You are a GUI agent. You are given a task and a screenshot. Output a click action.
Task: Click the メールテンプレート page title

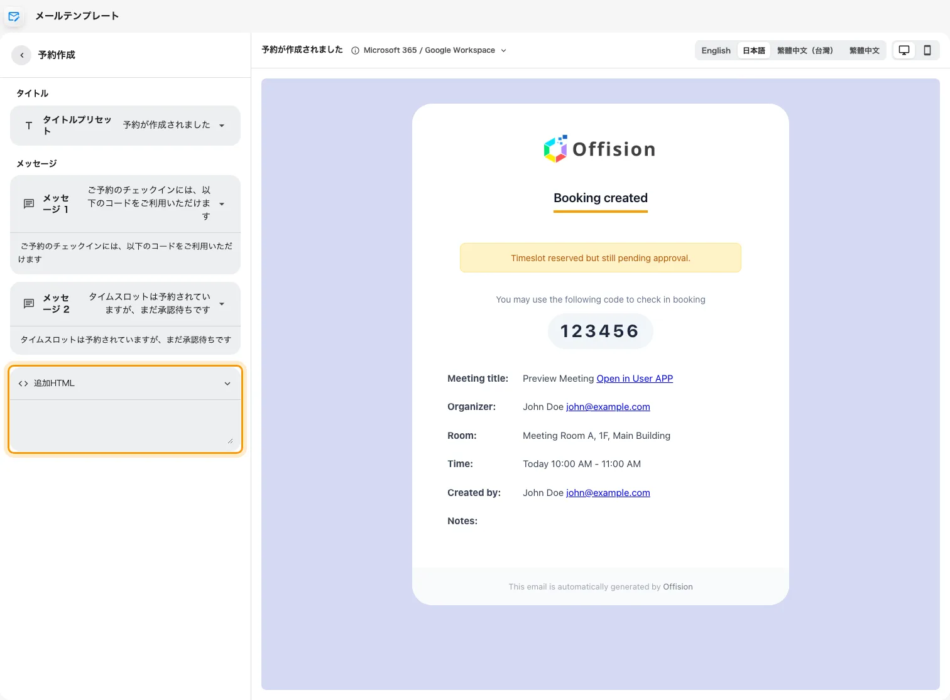pyautogui.click(x=77, y=16)
